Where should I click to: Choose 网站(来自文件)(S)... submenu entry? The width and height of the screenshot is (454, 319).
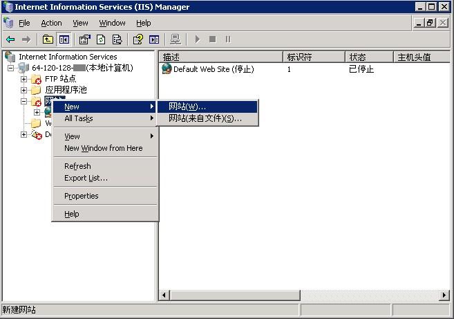[x=205, y=118]
